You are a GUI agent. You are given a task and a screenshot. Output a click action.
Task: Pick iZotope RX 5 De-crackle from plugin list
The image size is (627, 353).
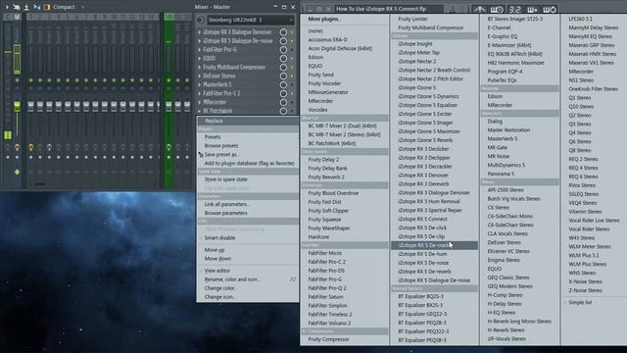[x=434, y=245]
